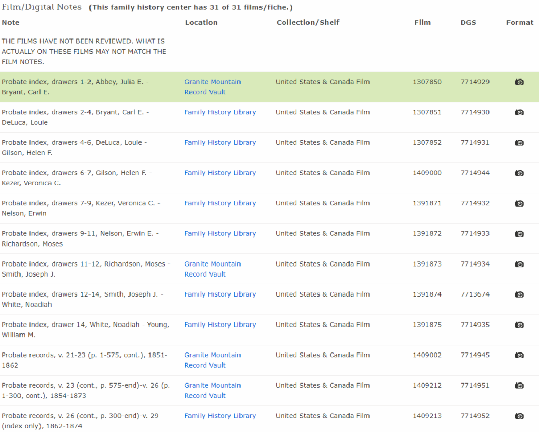Click DGS number 7713674
The image size is (539, 432).
475,294
